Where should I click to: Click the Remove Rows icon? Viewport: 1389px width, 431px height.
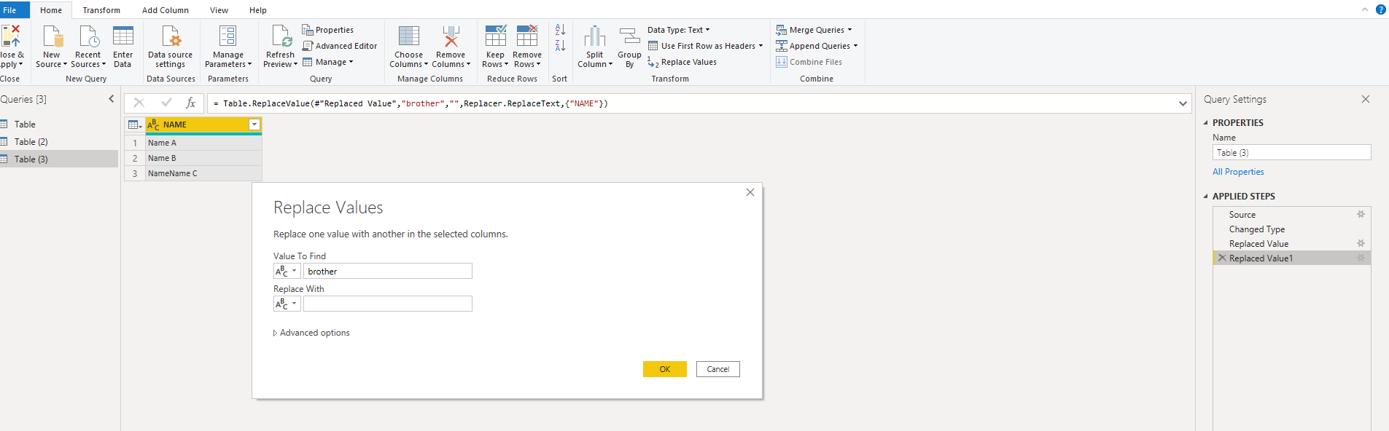[527, 36]
